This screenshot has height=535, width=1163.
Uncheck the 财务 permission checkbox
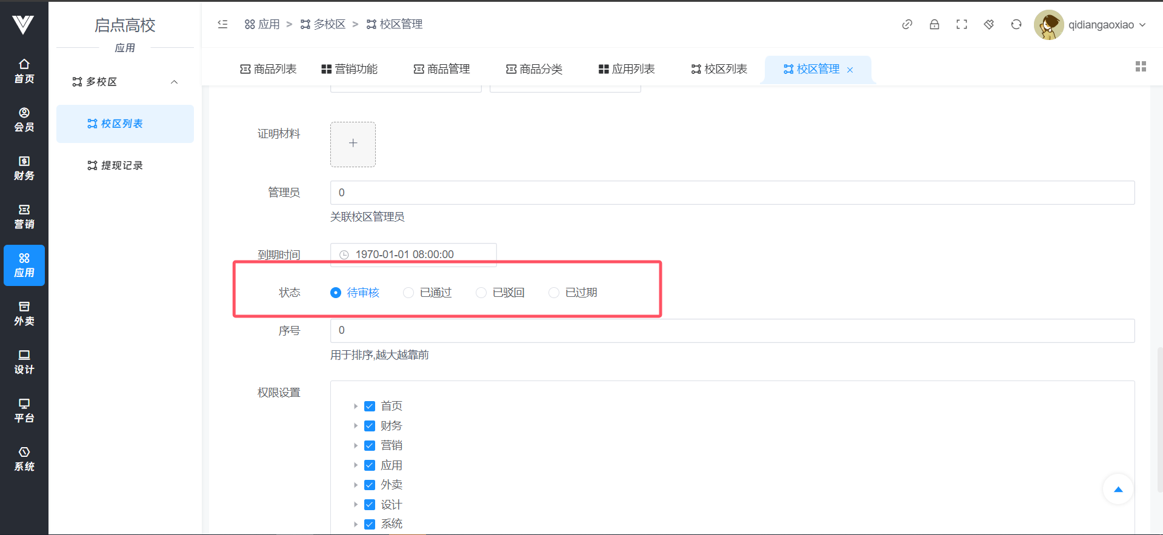pos(370,426)
